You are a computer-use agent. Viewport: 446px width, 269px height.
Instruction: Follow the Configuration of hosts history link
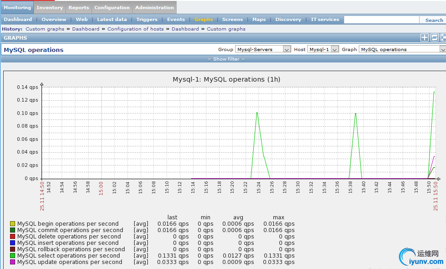point(135,29)
